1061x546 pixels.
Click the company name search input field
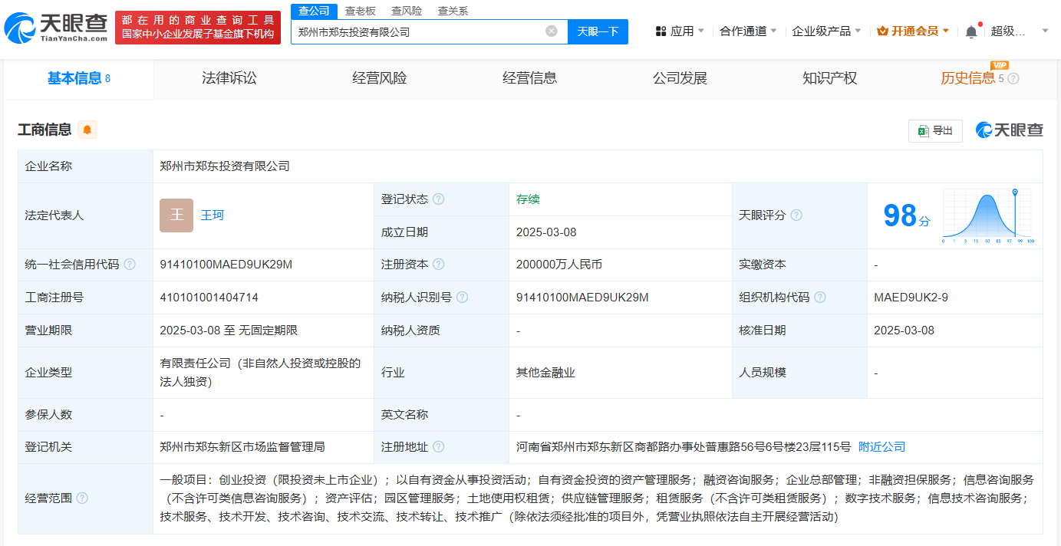click(x=418, y=31)
